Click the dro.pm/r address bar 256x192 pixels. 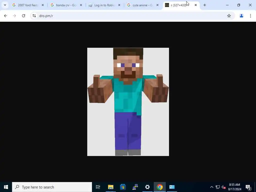132,16
